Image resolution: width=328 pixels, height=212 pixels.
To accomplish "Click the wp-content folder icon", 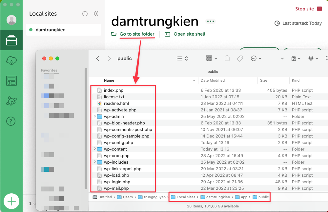I will (100, 149).
